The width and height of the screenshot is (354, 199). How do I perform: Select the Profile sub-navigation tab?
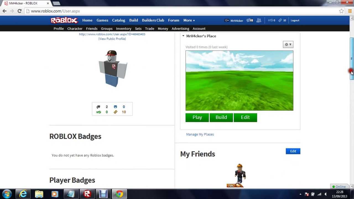click(x=59, y=29)
